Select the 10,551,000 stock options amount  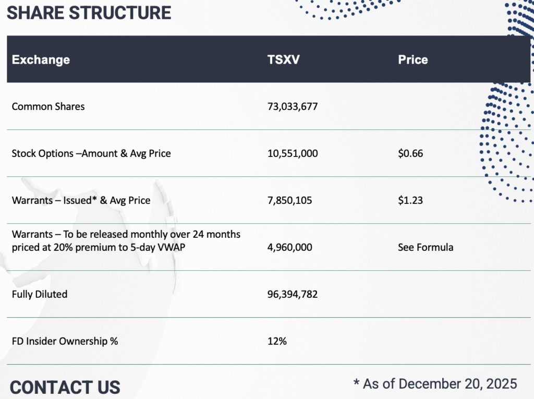292,153
